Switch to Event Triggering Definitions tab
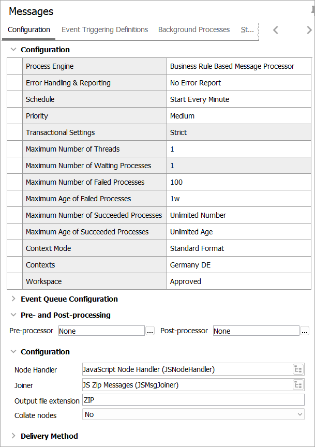 coord(104,29)
